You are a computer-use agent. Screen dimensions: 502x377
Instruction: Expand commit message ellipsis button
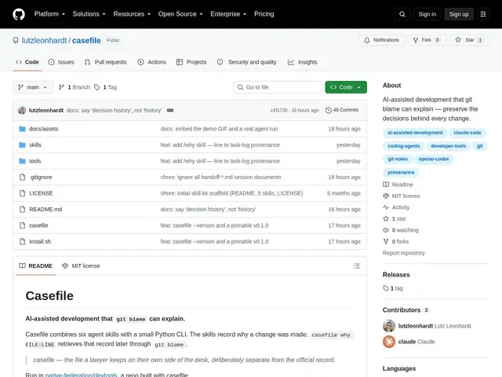point(170,110)
